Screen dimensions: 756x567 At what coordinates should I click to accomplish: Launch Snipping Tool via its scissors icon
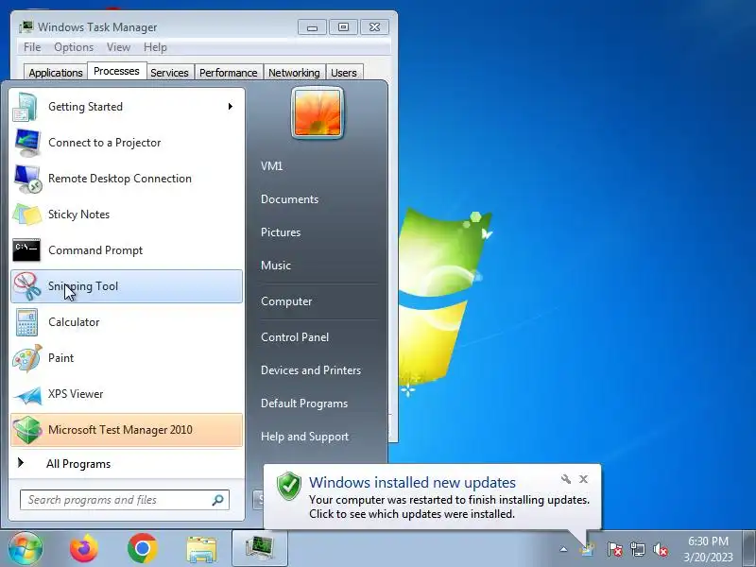pyautogui.click(x=26, y=286)
